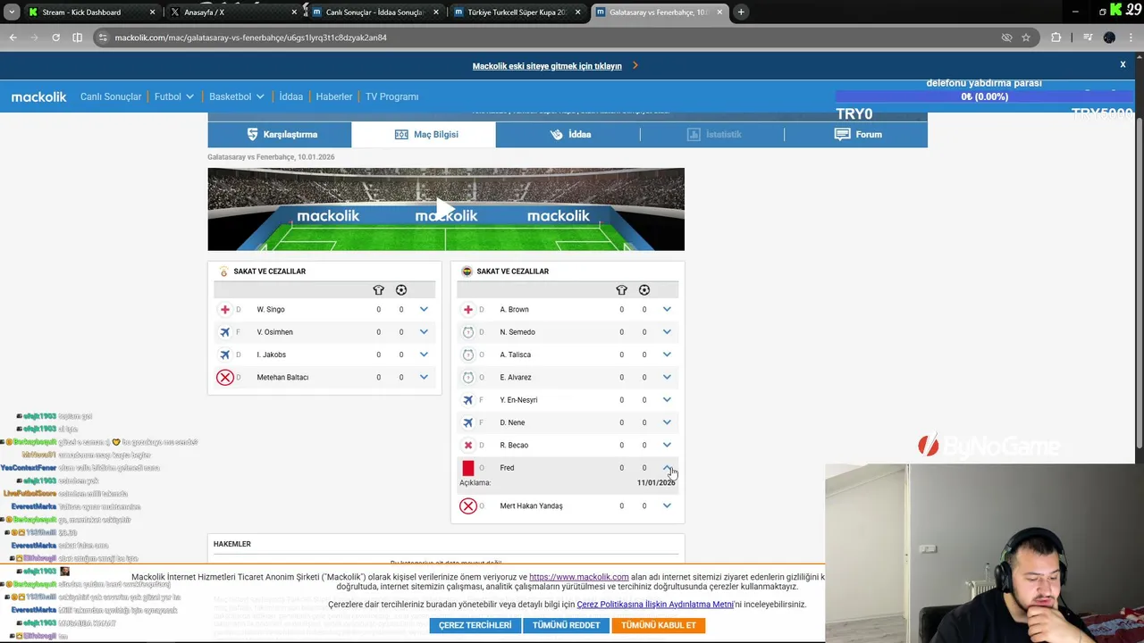This screenshot has height=643, width=1144.
Task: Reload the page in browser
Action: pyautogui.click(x=55, y=38)
